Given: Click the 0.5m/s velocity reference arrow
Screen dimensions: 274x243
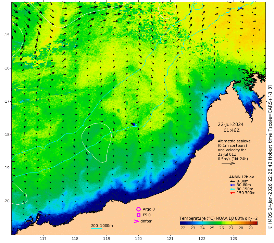Looking at the screenshot, I should [x=228, y=163].
